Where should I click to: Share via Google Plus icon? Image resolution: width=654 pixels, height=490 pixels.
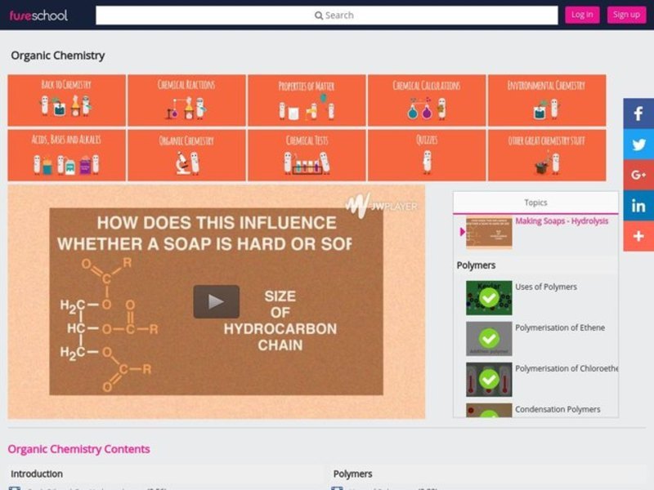point(638,175)
